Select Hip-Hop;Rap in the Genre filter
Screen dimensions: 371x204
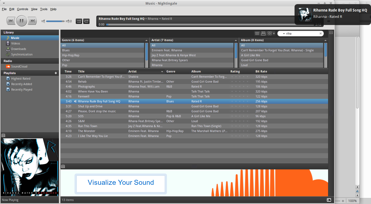[102, 55]
